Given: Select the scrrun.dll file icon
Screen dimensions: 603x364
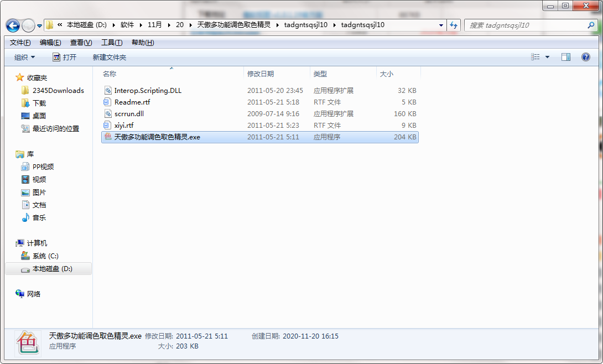Looking at the screenshot, I should [x=108, y=113].
